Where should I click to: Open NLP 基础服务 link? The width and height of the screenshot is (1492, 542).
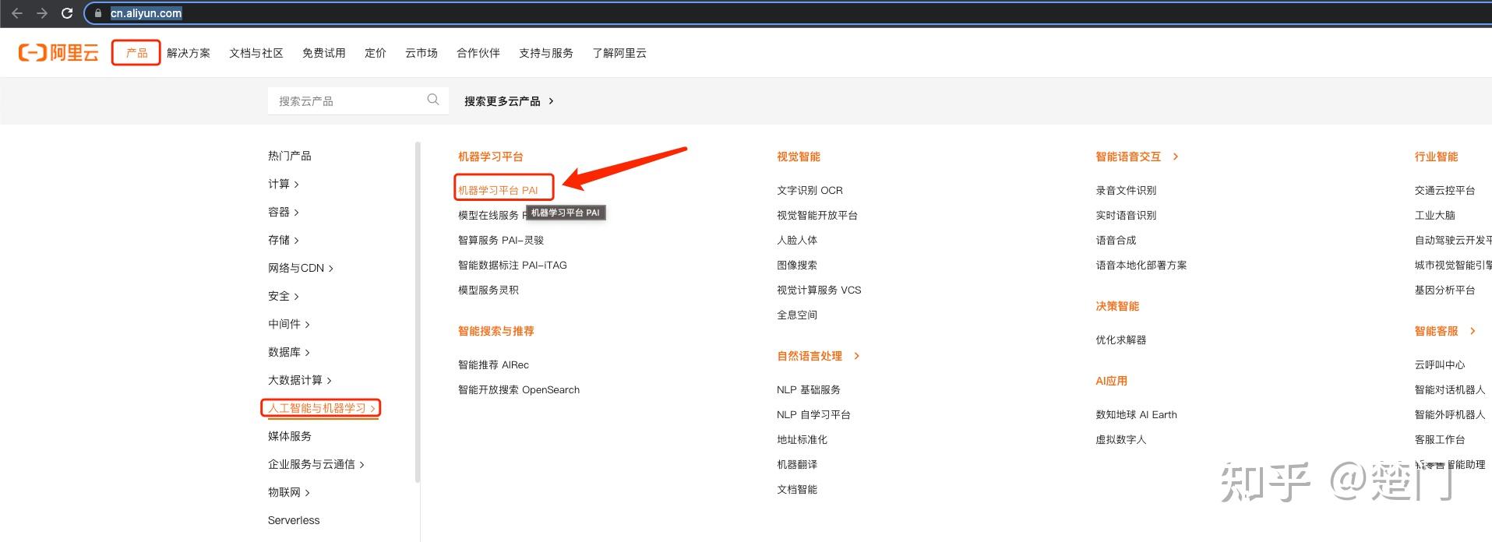pyautogui.click(x=809, y=389)
